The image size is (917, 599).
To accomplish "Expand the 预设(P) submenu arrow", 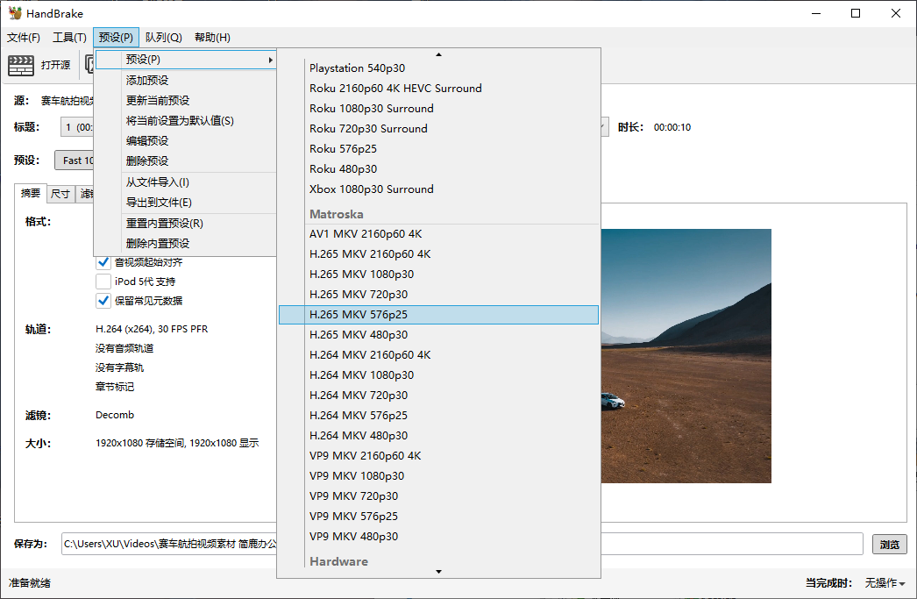I will coord(270,60).
